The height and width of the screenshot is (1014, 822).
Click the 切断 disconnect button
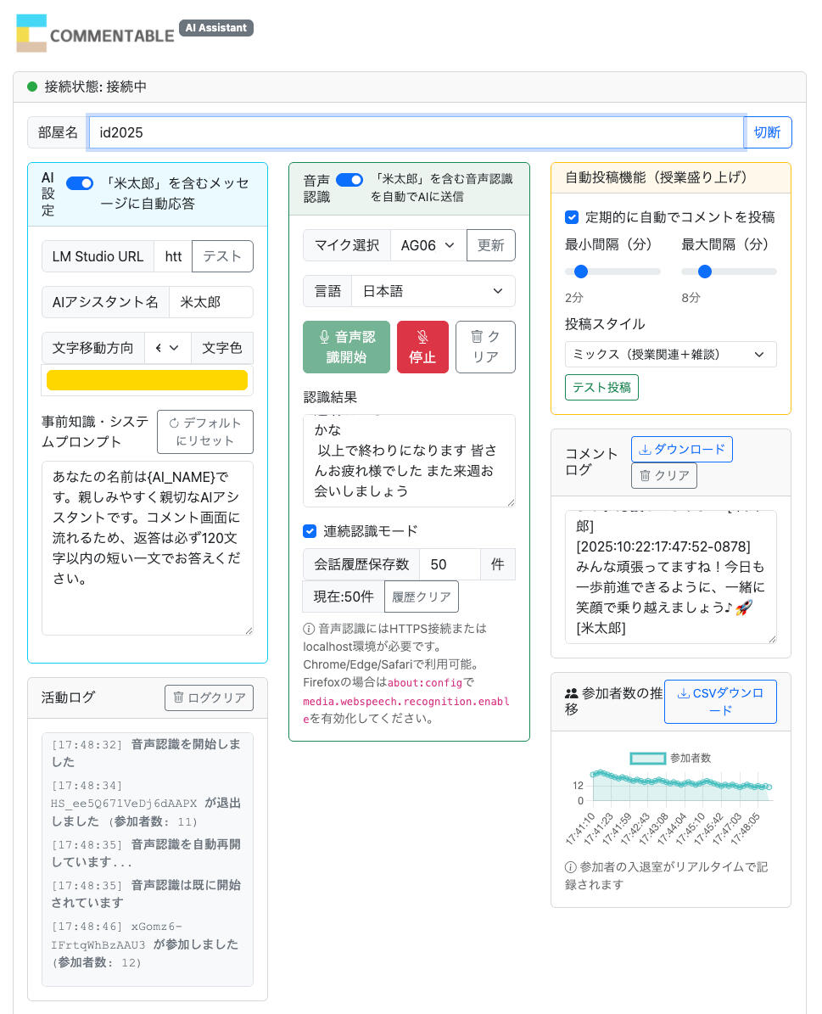tap(768, 132)
